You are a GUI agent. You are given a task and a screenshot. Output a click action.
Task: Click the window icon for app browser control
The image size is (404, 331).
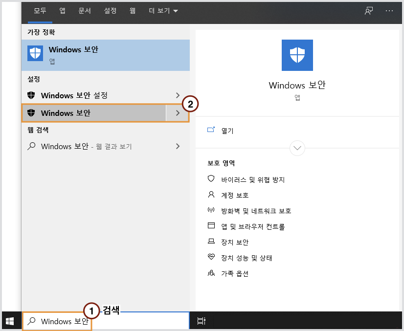pyautogui.click(x=211, y=225)
